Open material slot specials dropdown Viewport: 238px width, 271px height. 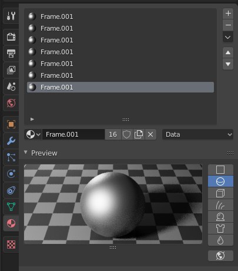(228, 37)
